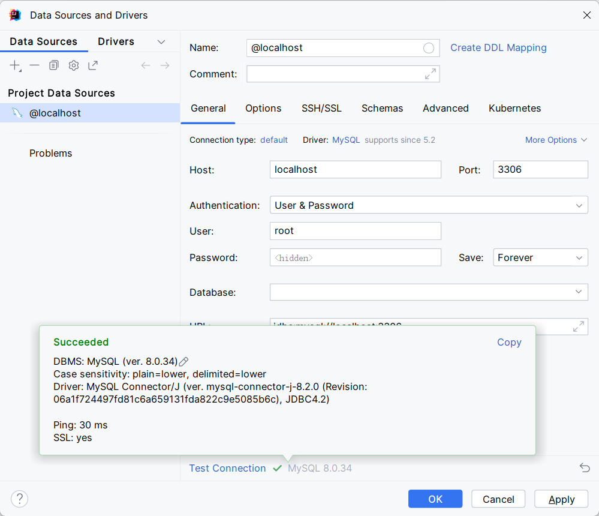Image resolution: width=599 pixels, height=516 pixels.
Task: Click the make global export icon
Action: 93,66
